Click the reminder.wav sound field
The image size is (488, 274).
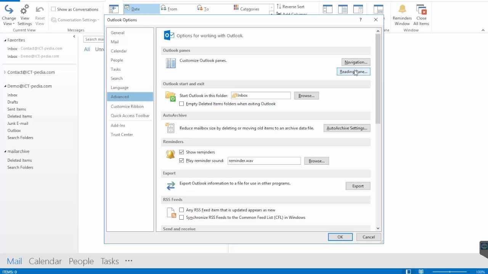(x=264, y=161)
